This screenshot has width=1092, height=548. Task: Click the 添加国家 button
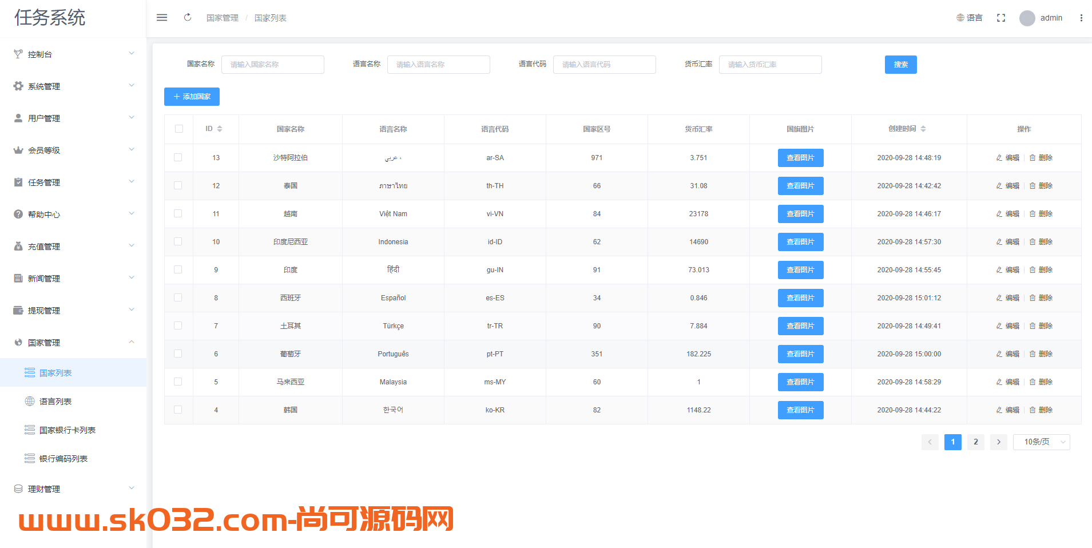click(192, 97)
